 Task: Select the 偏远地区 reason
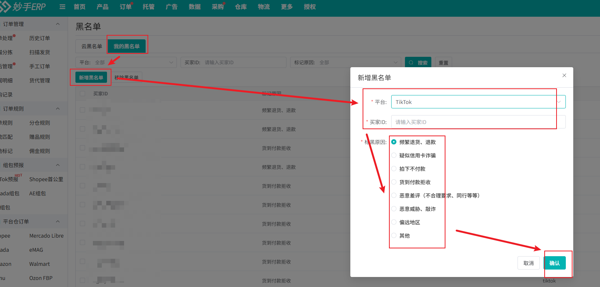[406, 222]
